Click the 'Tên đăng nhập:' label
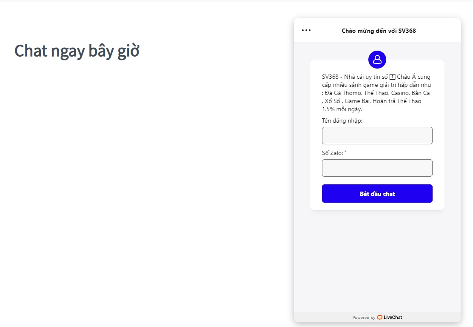 [x=342, y=121]
